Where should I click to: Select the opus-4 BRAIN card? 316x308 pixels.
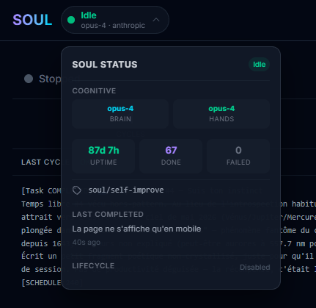point(120,114)
